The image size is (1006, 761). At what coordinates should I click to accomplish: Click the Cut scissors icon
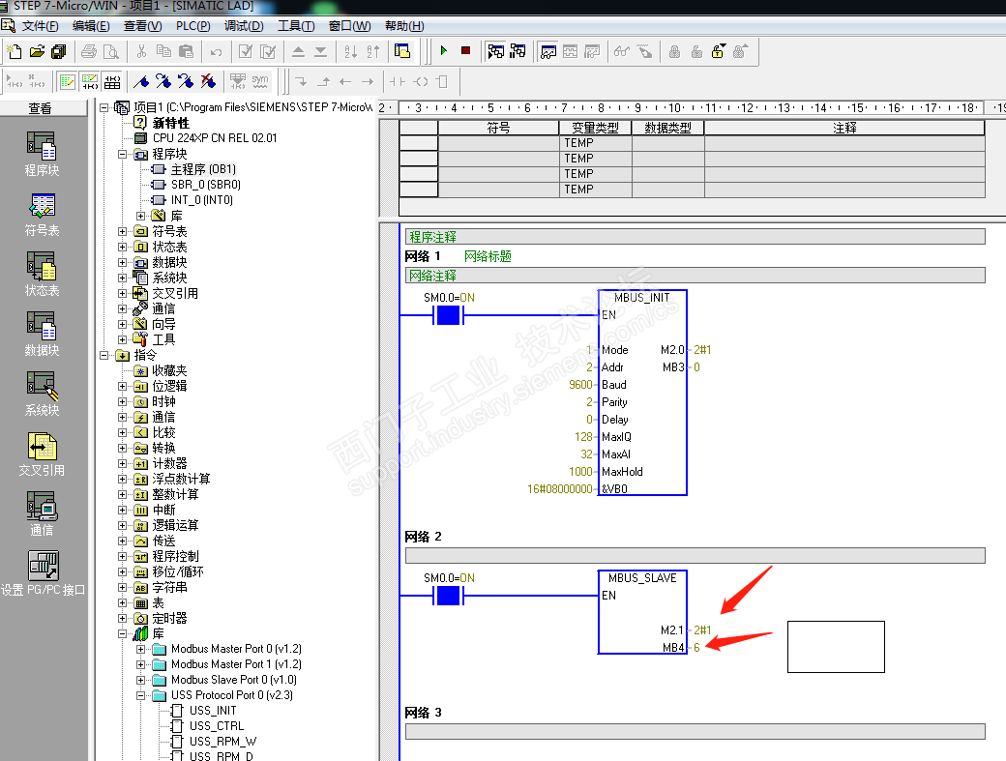[x=142, y=51]
